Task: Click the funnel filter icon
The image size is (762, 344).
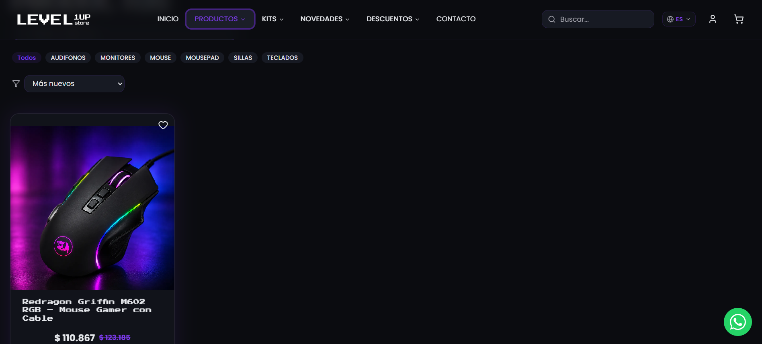Action: (x=16, y=83)
